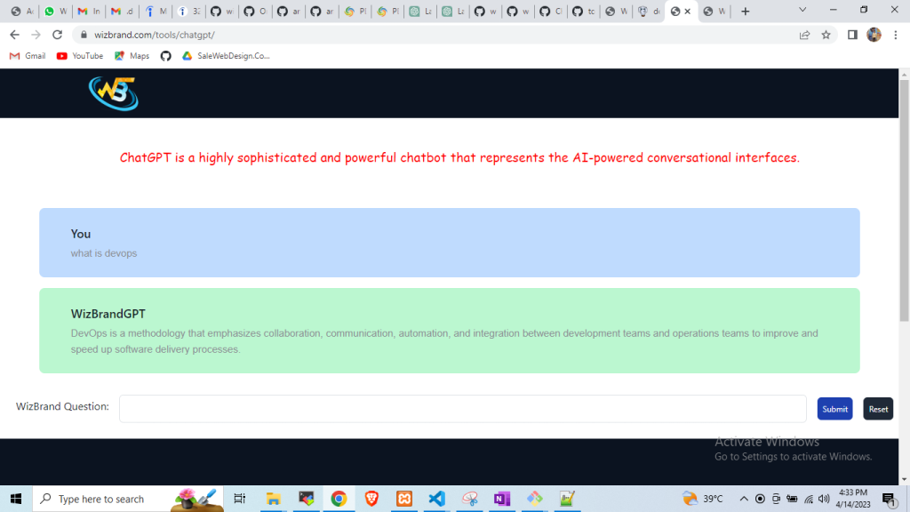Open the YouTube bookmark
Screen dimensions: 910x512
click(x=80, y=55)
